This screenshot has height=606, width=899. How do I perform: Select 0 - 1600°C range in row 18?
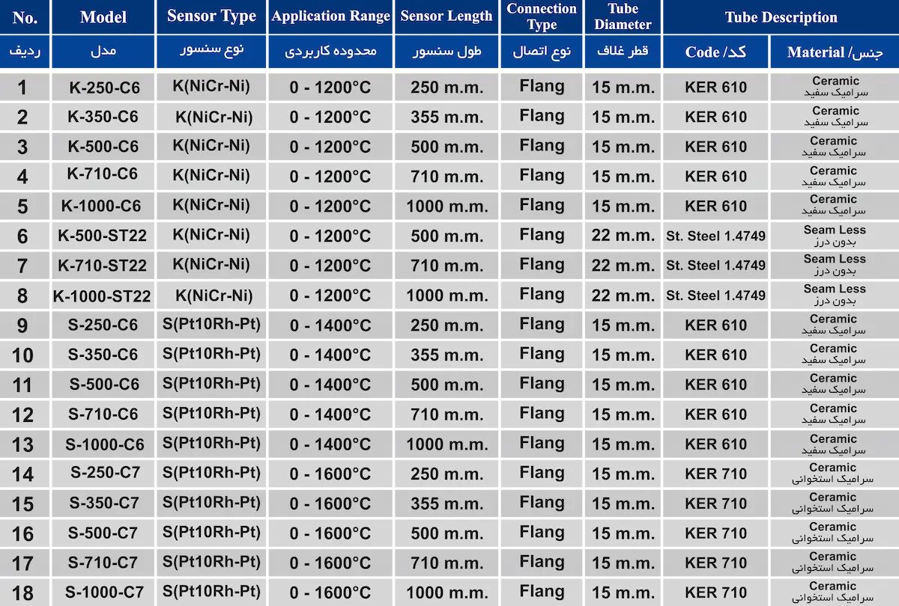pos(330,593)
